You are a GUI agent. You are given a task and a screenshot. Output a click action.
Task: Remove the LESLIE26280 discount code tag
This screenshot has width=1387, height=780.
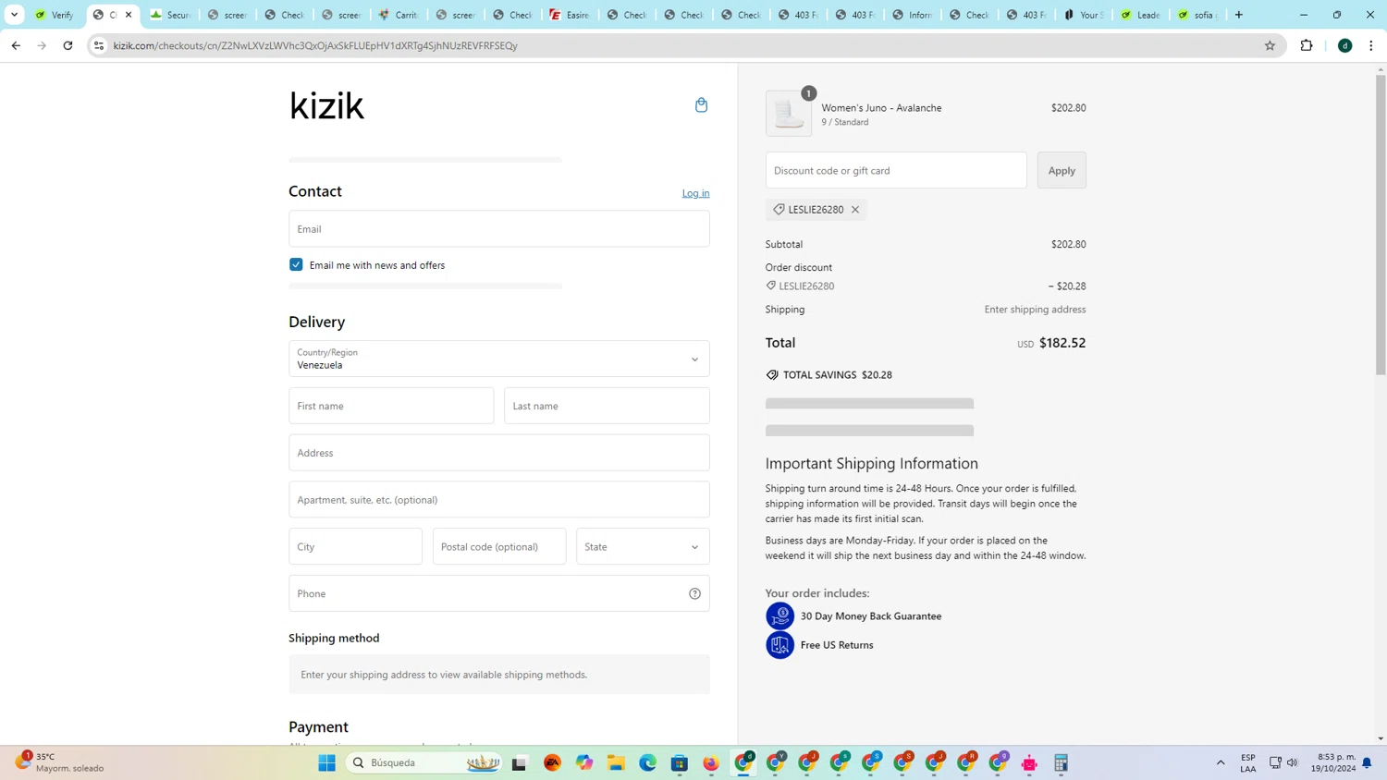[855, 210]
